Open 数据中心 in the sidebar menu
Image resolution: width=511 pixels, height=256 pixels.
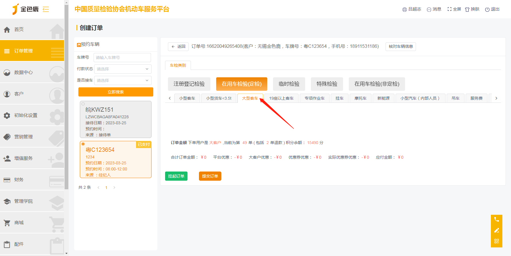(24, 72)
